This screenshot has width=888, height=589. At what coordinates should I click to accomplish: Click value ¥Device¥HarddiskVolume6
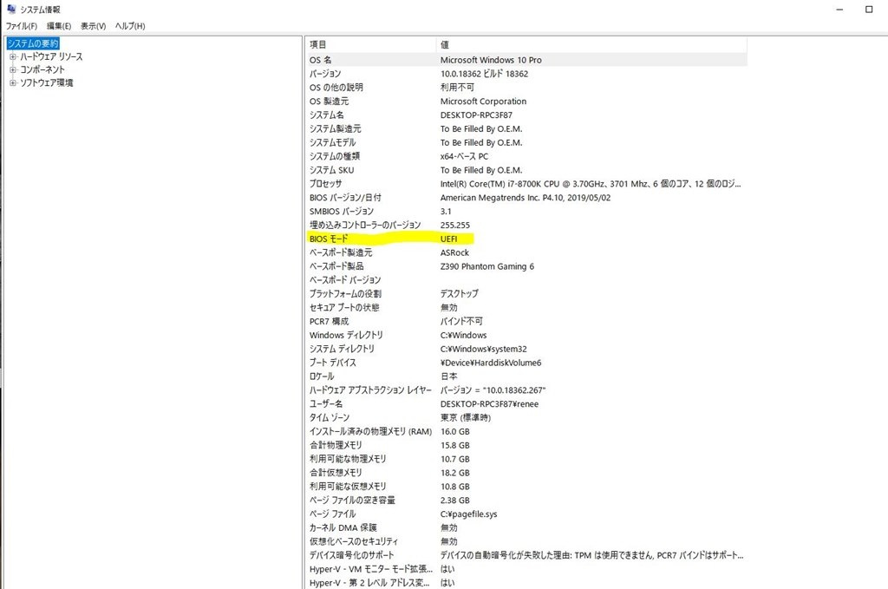491,363
